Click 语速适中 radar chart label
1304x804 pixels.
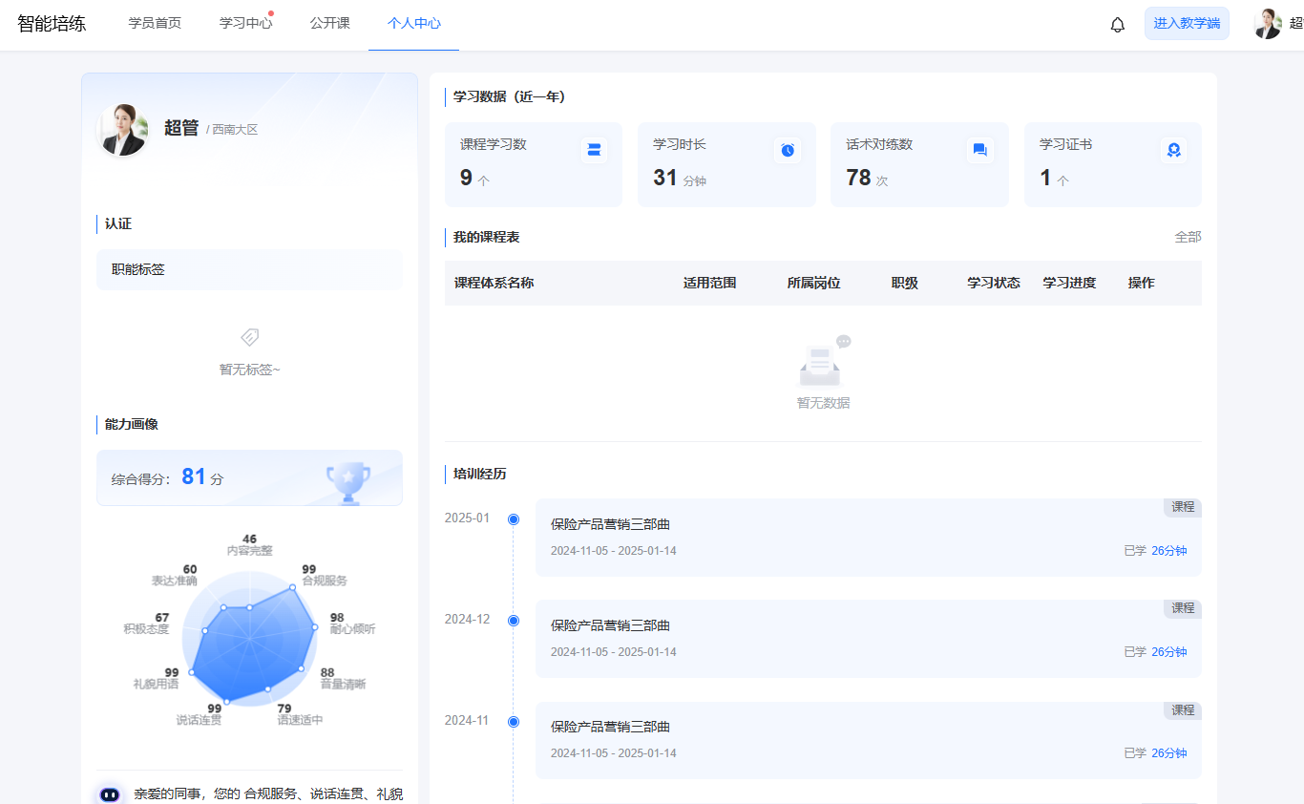(300, 720)
